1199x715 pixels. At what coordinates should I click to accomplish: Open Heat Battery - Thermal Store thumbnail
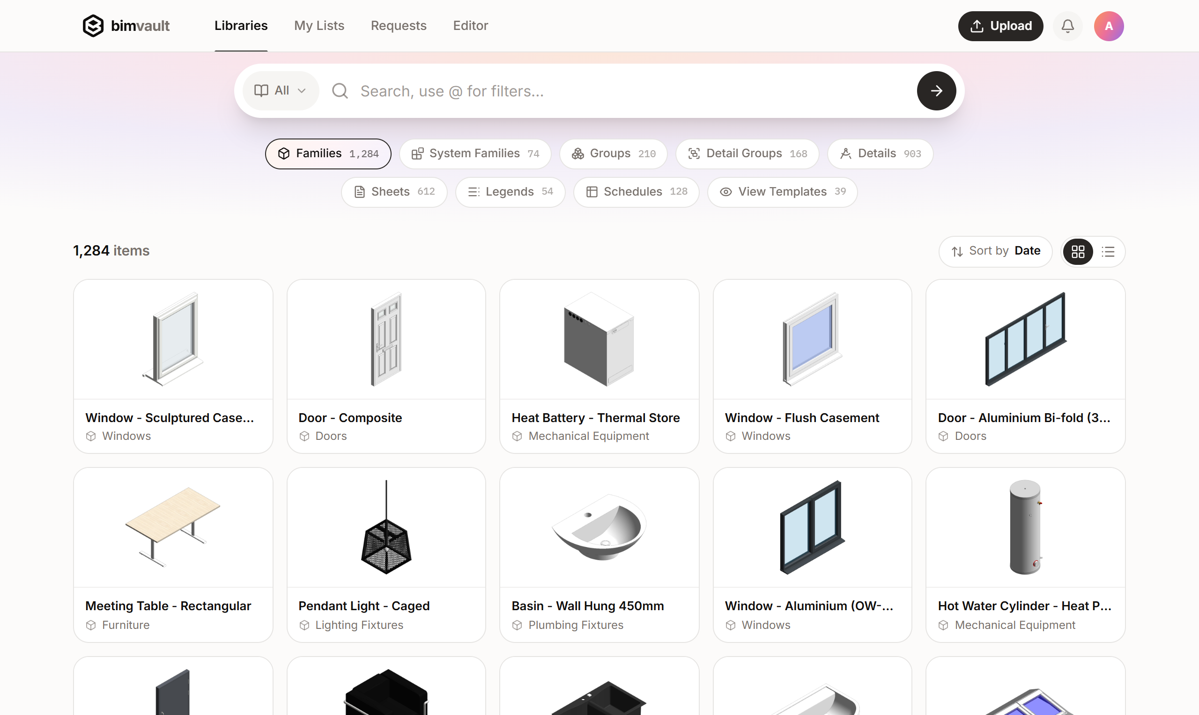coord(599,339)
